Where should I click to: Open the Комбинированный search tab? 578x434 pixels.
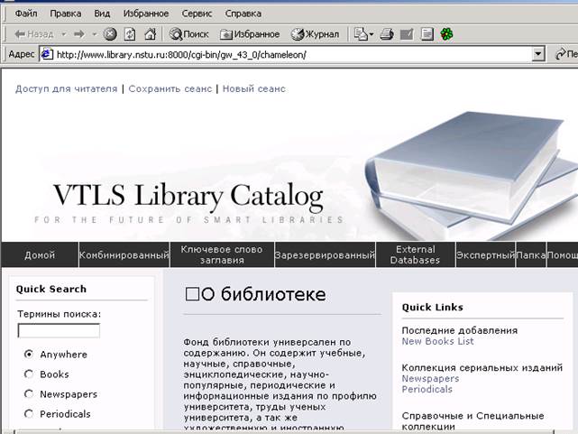[x=124, y=255]
